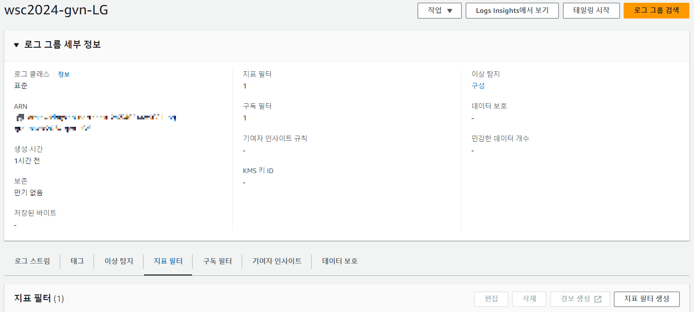Screen dimensions: 694x312
Task: Click the 표준 log class value
Action: click(x=21, y=86)
